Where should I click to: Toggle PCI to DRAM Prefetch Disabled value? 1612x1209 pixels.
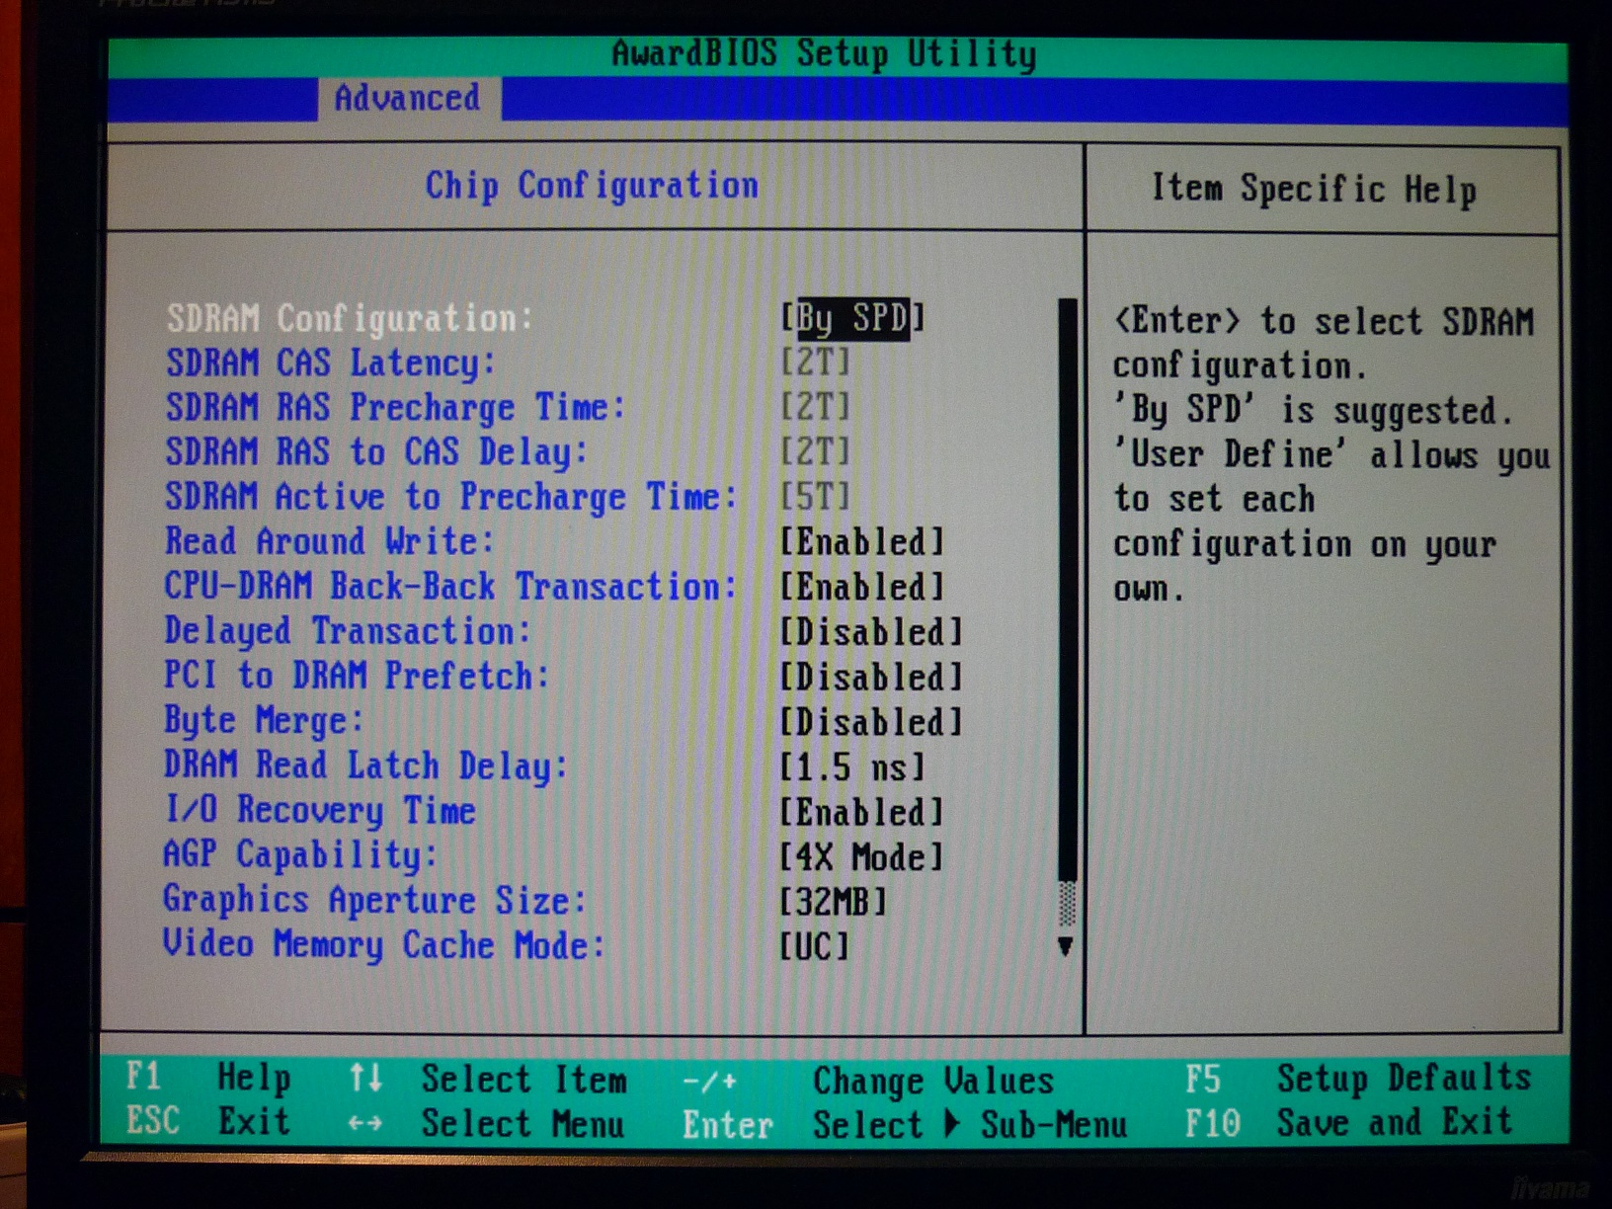(x=871, y=678)
